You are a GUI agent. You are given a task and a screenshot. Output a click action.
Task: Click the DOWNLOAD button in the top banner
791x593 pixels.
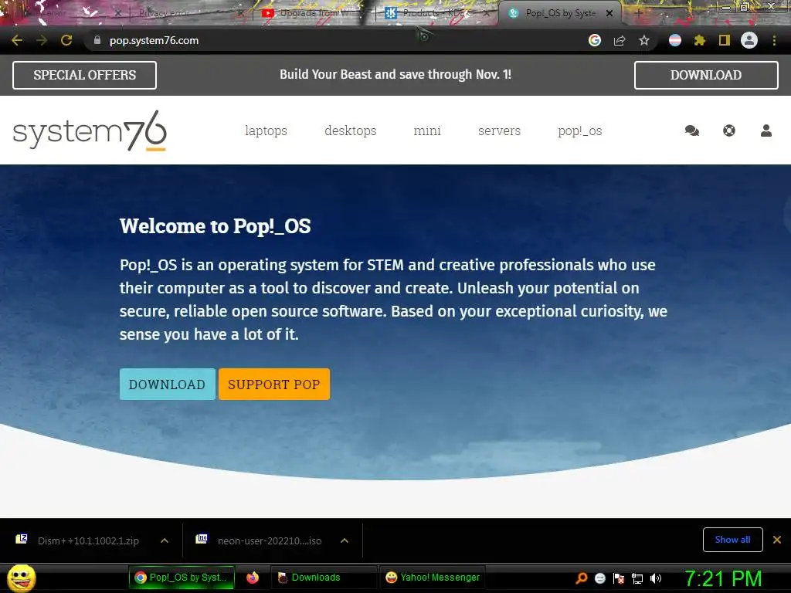706,75
